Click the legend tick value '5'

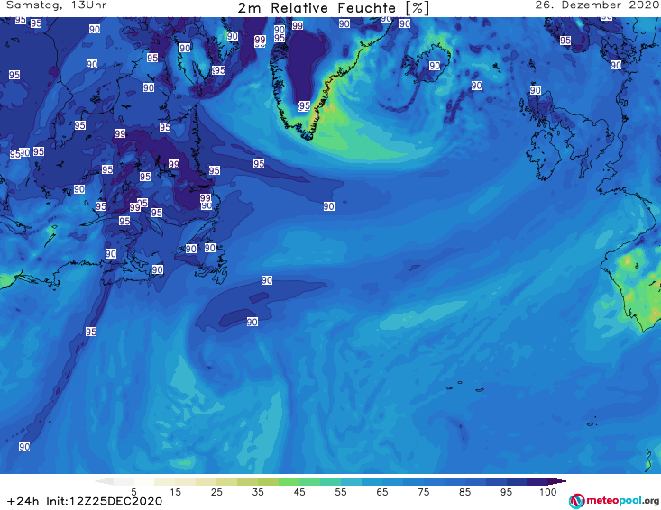(133, 492)
